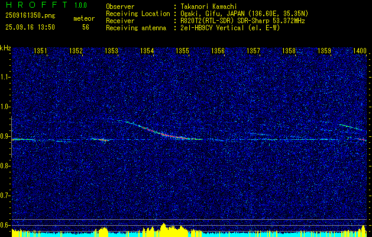Click the 0.8 kHz axis label
The image size is (372, 237).
tap(4, 166)
